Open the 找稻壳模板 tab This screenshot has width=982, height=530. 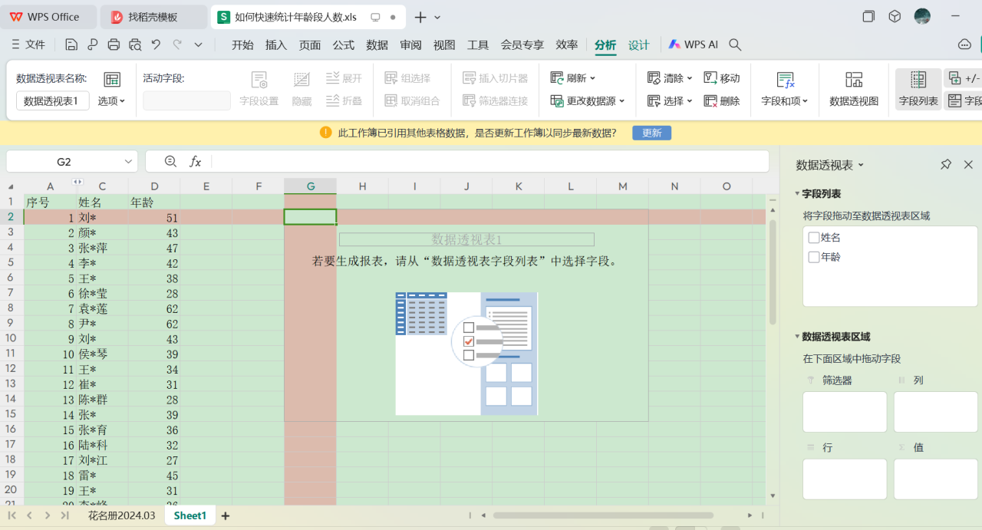[x=153, y=17]
